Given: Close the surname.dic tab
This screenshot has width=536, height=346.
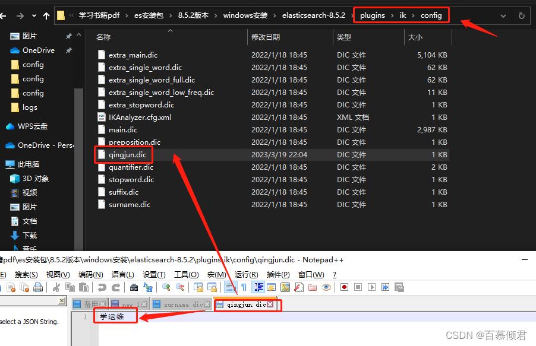Looking at the screenshot, I should [207, 304].
